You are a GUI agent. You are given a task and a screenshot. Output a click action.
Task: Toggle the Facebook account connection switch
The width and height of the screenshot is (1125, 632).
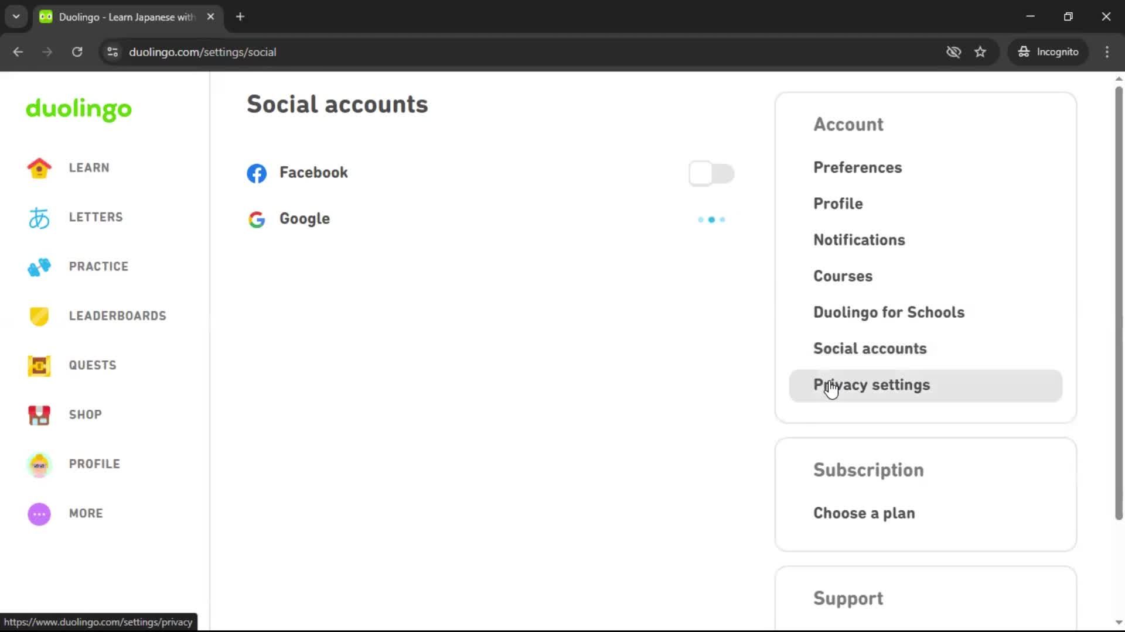711,173
